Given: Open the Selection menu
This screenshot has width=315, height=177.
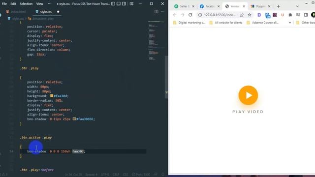Looking at the screenshot, I should (26, 3).
